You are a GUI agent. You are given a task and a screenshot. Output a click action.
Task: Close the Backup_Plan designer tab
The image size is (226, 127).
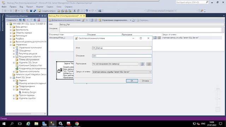pyautogui.click(x=84, y=16)
